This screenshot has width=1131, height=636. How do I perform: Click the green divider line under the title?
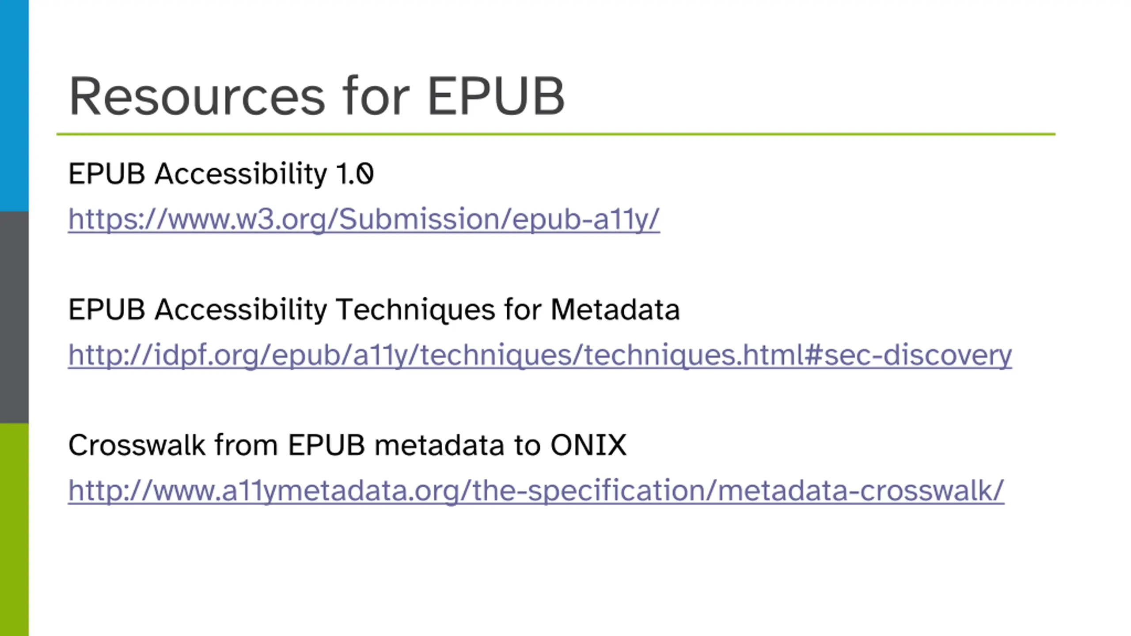pyautogui.click(x=556, y=134)
